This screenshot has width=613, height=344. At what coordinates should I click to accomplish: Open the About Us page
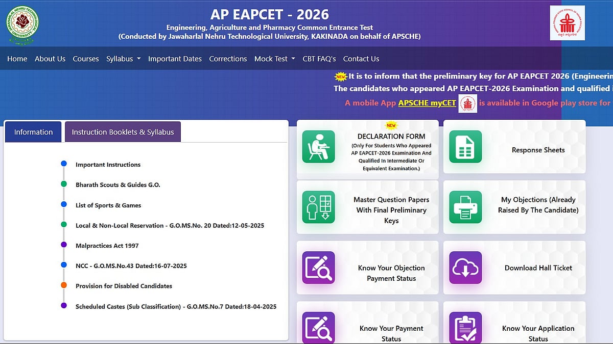click(x=50, y=59)
